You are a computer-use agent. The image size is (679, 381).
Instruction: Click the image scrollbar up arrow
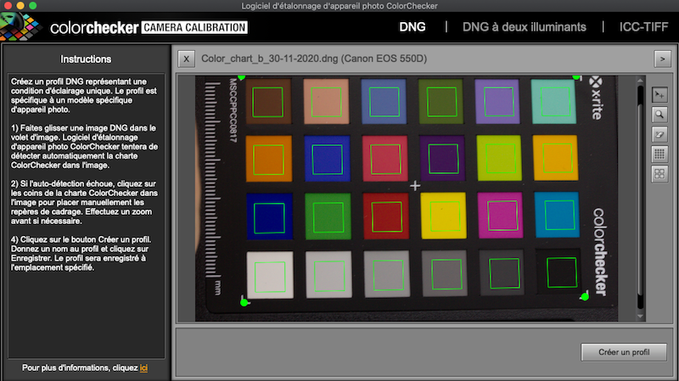click(x=640, y=80)
